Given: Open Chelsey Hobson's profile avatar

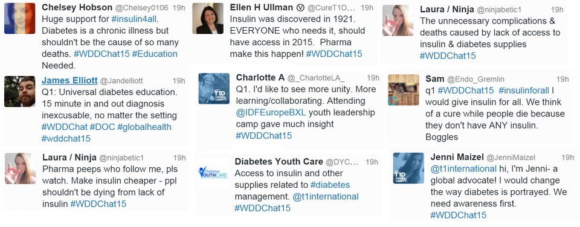Looking at the screenshot, I should coord(20,19).
